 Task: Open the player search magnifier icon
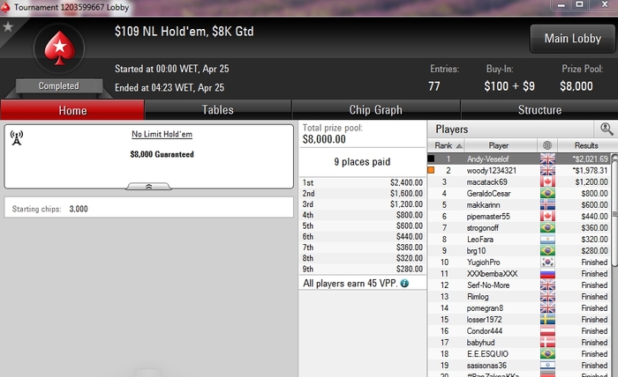click(x=607, y=129)
